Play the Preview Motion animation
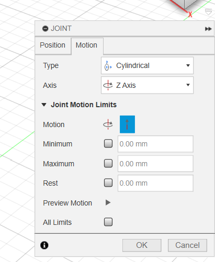This screenshot has height=262, width=215. 108,202
